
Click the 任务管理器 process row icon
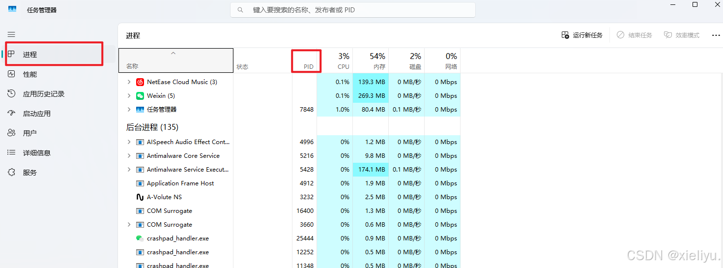click(140, 110)
